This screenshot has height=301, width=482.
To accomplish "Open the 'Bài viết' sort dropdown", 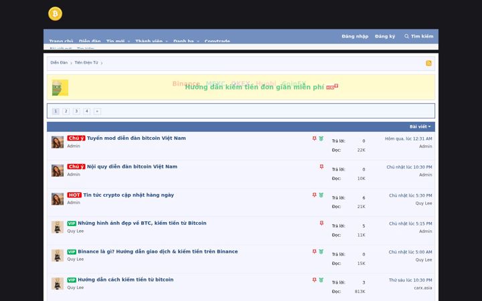I will [x=420, y=126].
